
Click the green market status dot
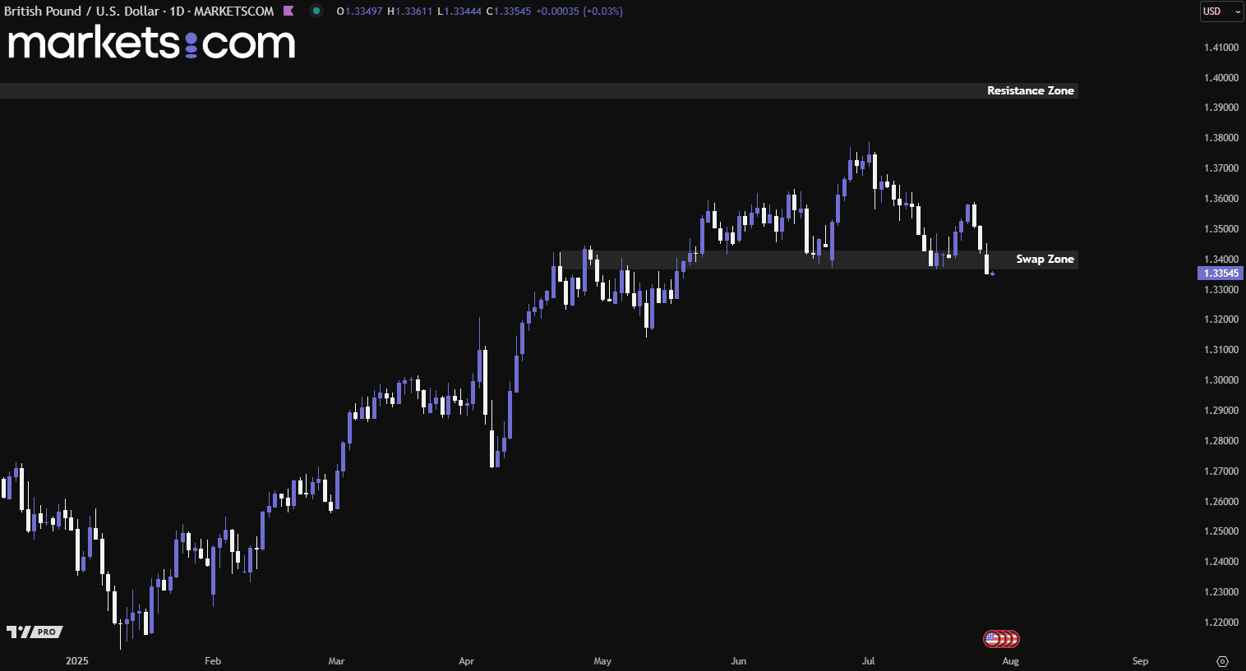click(x=316, y=11)
